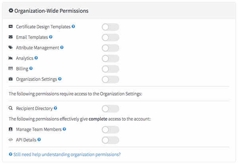Viewport: 238px width, 164px height.
Task: Enable Recipient Directory access toggle
Action: (111, 109)
